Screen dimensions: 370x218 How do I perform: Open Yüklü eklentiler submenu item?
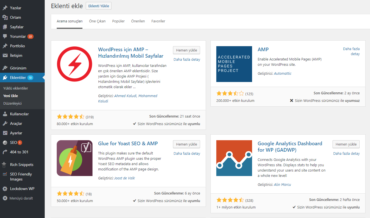tap(16, 88)
